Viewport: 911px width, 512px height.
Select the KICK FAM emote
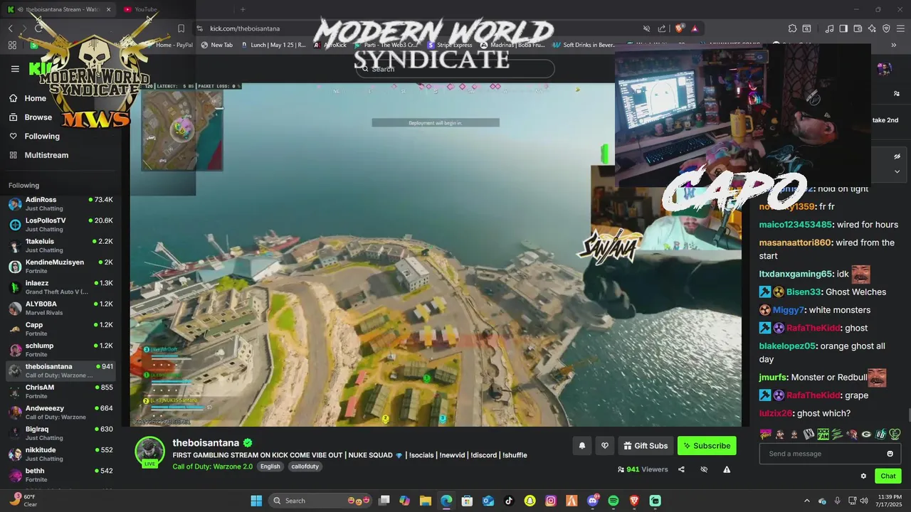click(823, 434)
